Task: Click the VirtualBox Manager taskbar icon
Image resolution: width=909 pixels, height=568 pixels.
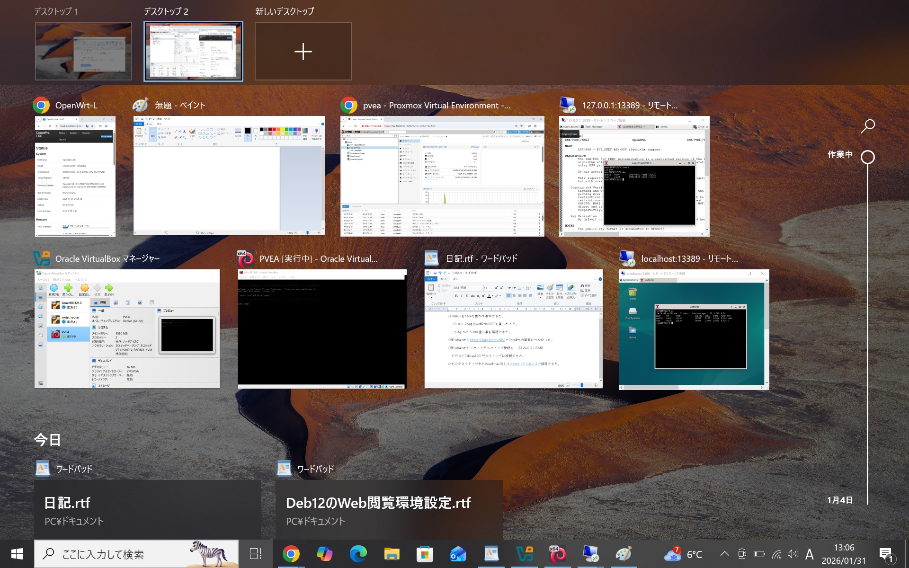Action: (x=525, y=554)
